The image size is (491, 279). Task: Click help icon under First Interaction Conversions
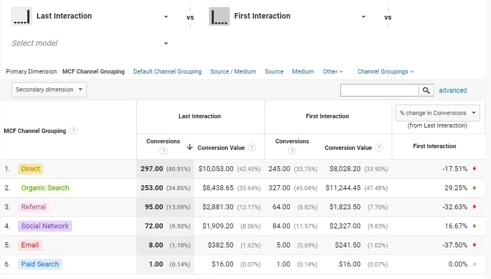tap(292, 151)
